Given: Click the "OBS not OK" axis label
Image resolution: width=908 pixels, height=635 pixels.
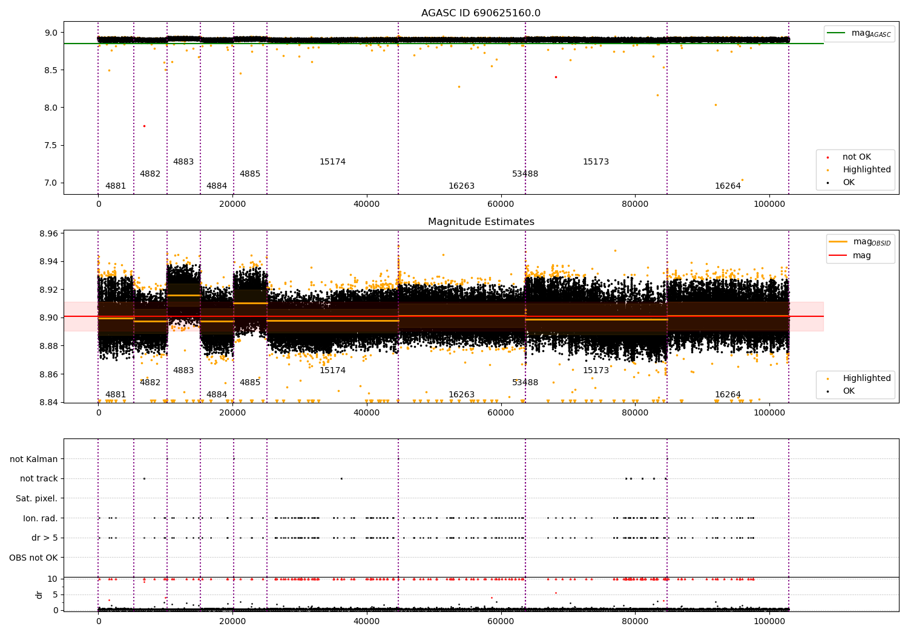Looking at the screenshot, I should pos(34,558).
